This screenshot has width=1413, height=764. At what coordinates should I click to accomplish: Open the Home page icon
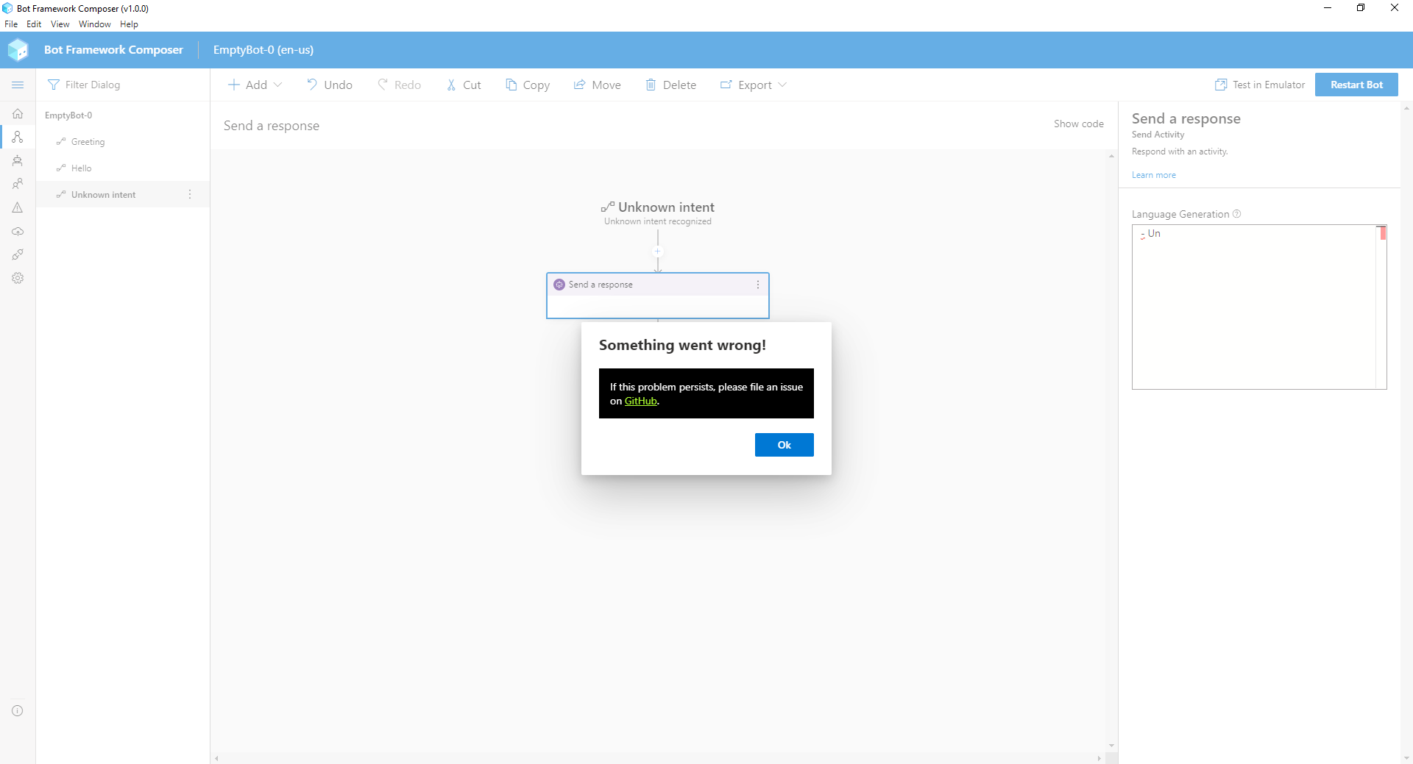tap(18, 114)
